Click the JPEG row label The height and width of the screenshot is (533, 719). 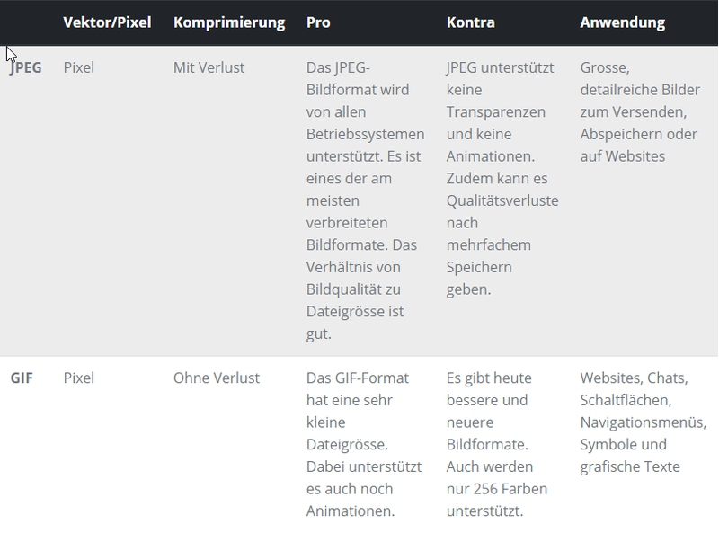coord(26,67)
